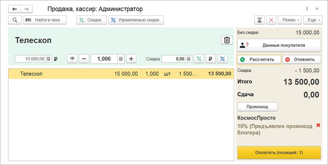Open the three-dot window menu
The height and width of the screenshot is (165, 328).
click(x=307, y=9)
